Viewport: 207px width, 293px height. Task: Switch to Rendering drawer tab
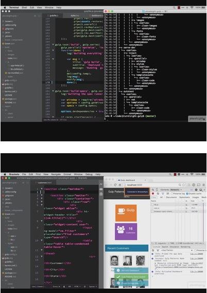pos(185,247)
